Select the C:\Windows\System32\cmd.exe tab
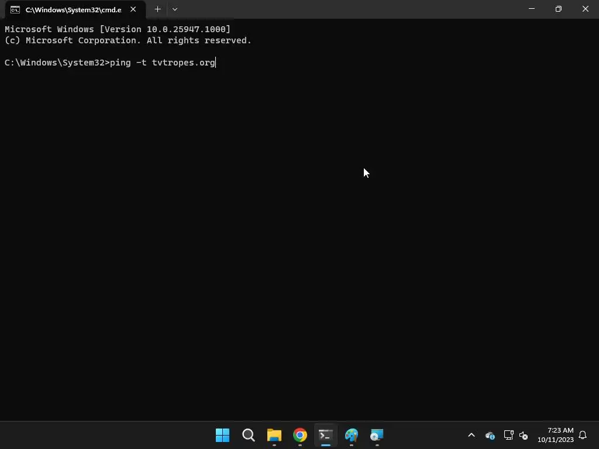 [x=75, y=10]
